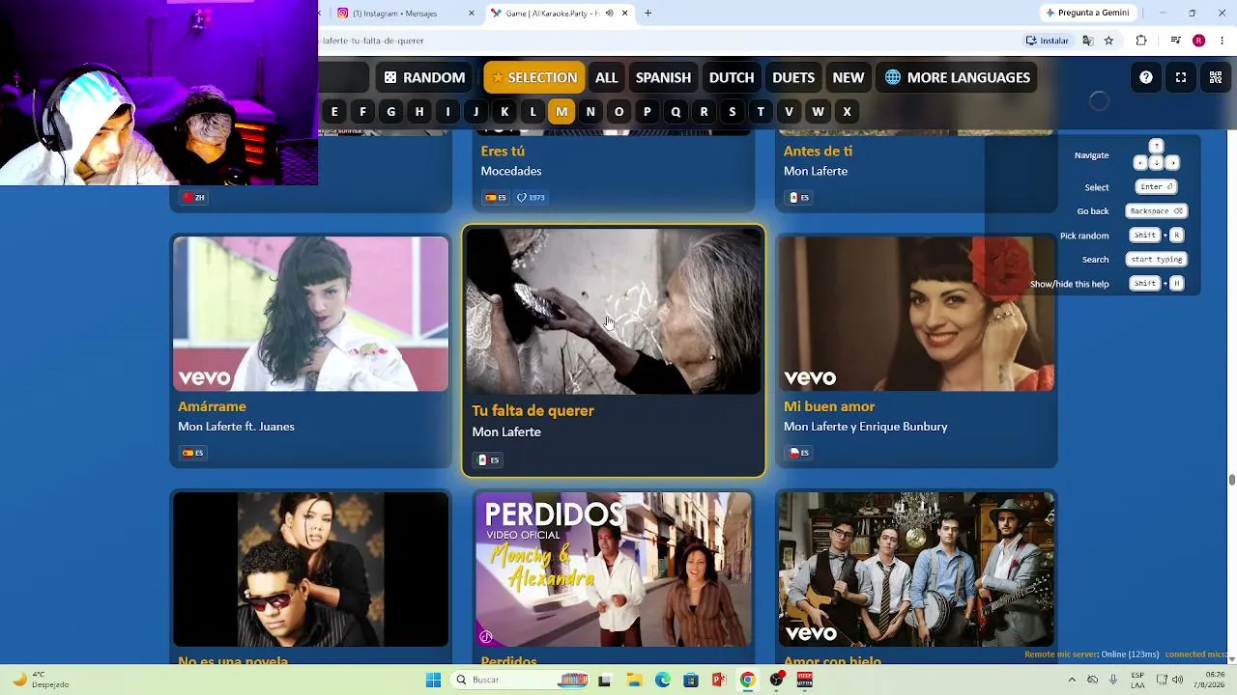Click the Pregunta a Gemini button
This screenshot has width=1237, height=695.
(x=1088, y=14)
